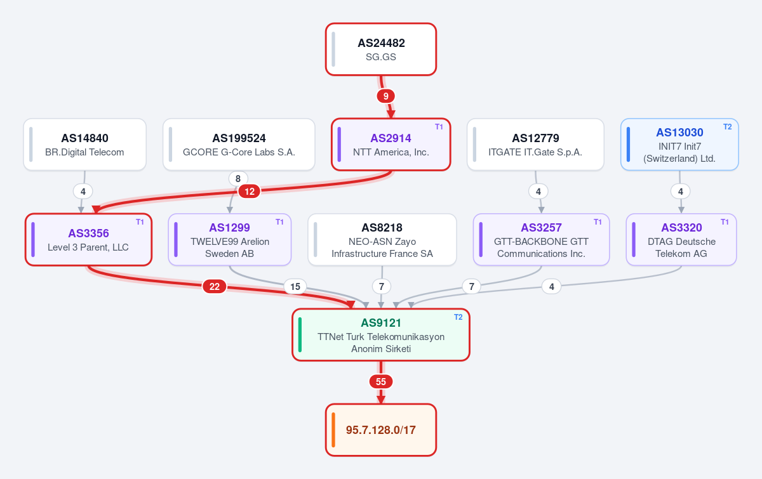
Task: Select the AS24482 SG.GS node
Action: tap(381, 49)
